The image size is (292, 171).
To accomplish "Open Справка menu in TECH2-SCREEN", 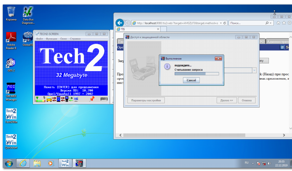I will point(75,39).
